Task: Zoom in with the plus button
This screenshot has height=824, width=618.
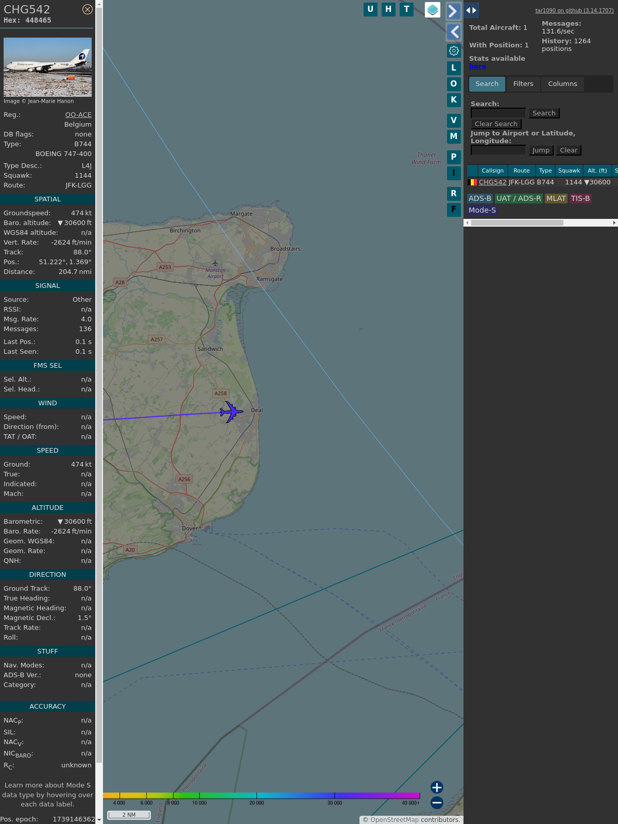Action: [437, 787]
